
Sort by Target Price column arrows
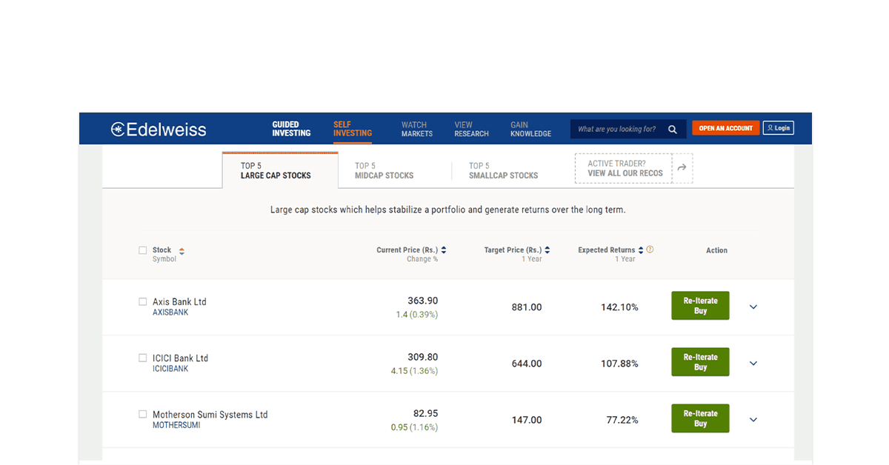pos(547,250)
